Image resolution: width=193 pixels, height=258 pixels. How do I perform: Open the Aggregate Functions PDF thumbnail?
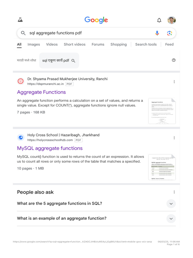click(162, 111)
